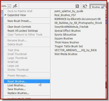Choose Save Brushes...
The width and height of the screenshot is (109, 101).
pyautogui.click(x=27, y=89)
